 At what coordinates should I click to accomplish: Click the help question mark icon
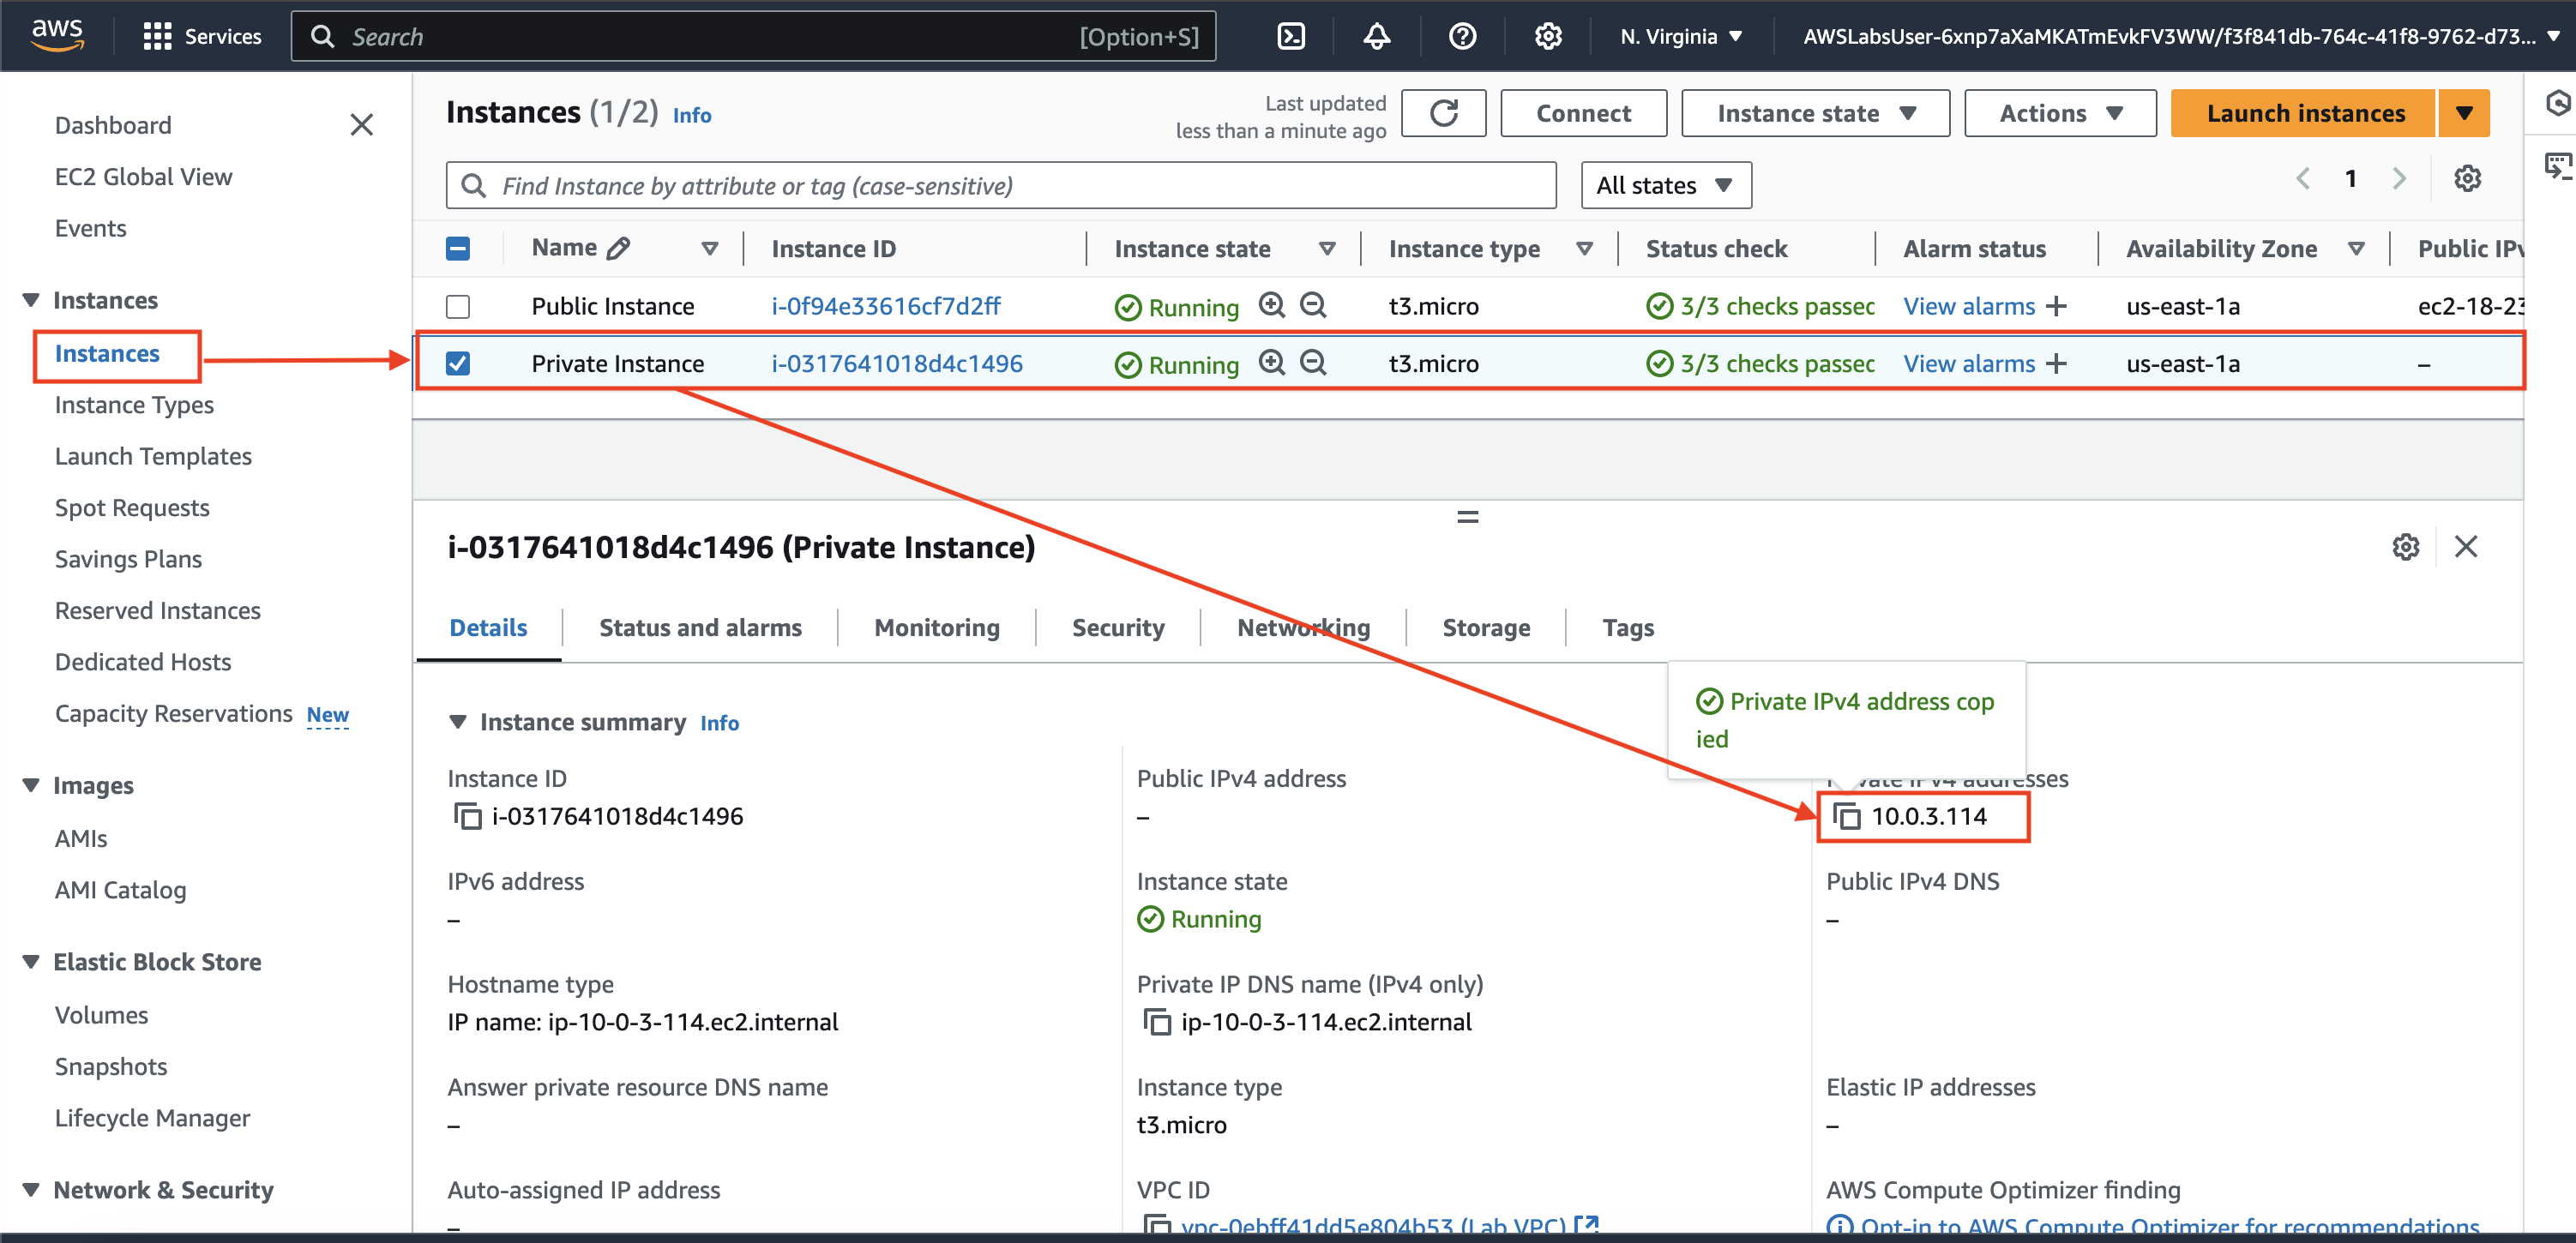click(x=1462, y=37)
